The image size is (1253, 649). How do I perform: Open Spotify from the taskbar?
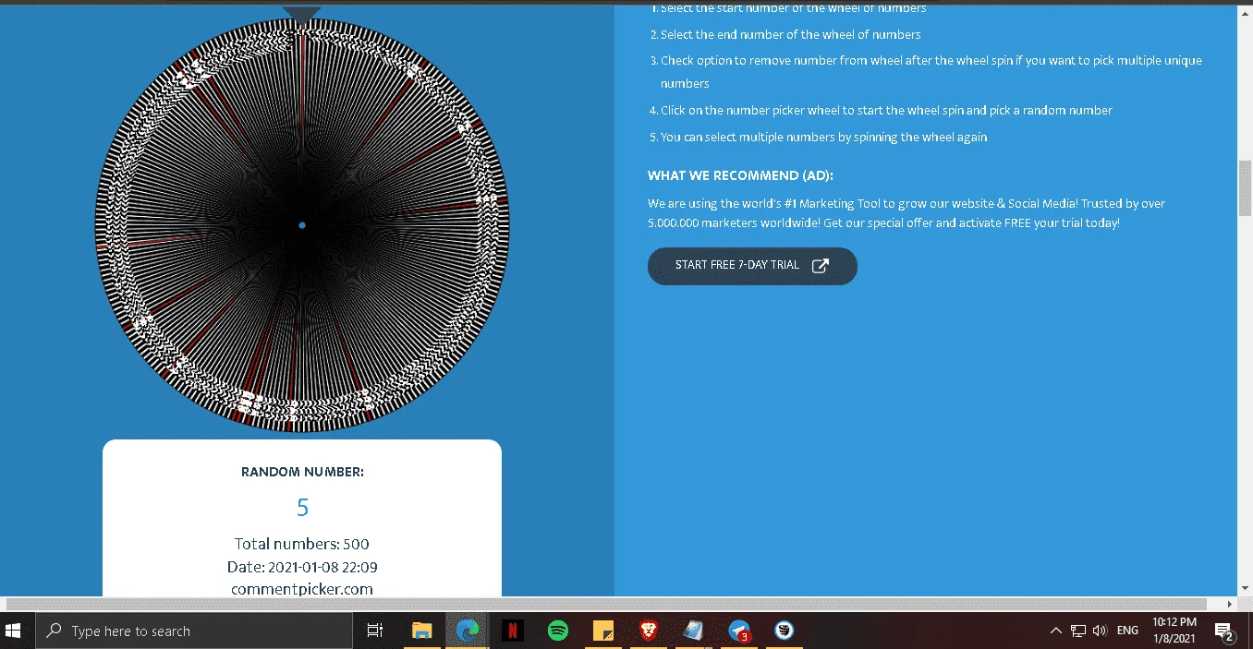click(558, 631)
